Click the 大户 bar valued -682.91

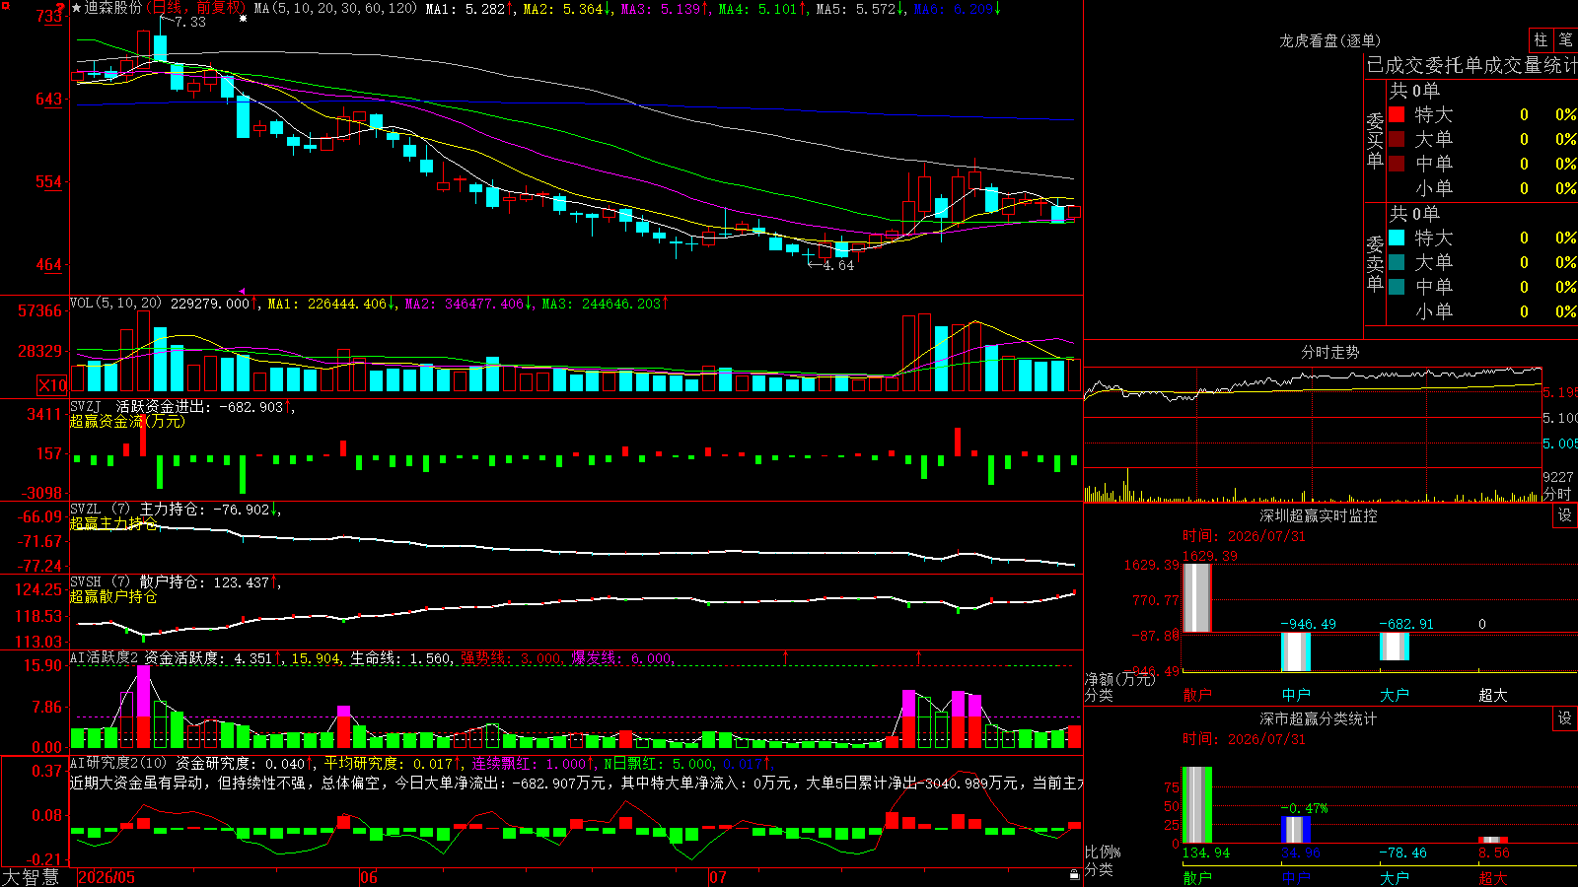pos(1395,647)
